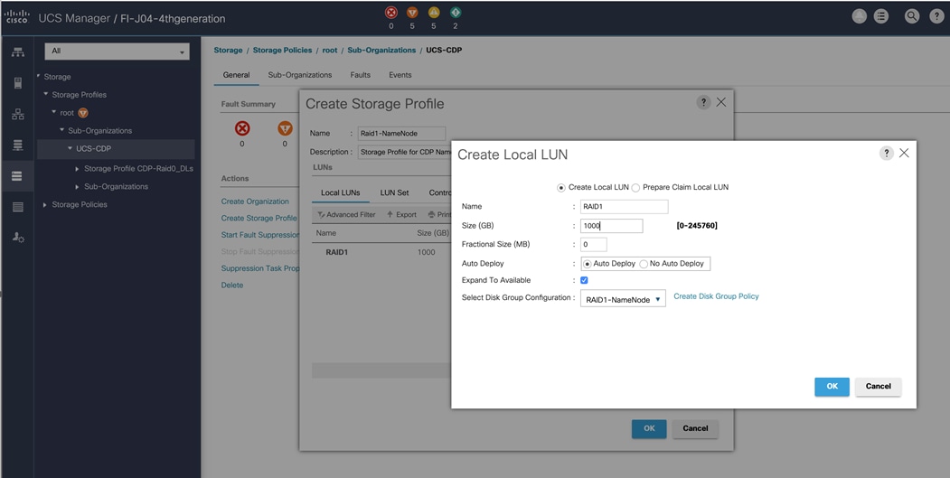Click the LUN Name input field containing RAID1
The width and height of the screenshot is (950, 478).
coord(624,207)
